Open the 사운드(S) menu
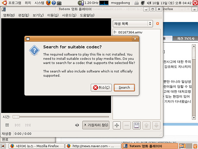This screenshot has height=149, width=198. pyautogui.click(x=69, y=15)
